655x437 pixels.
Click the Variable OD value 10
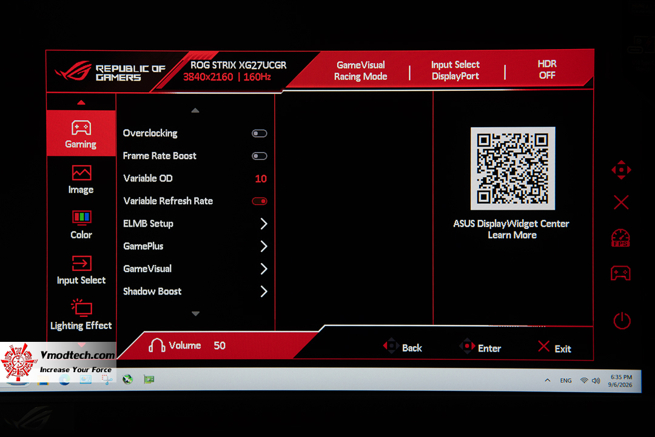(x=261, y=179)
